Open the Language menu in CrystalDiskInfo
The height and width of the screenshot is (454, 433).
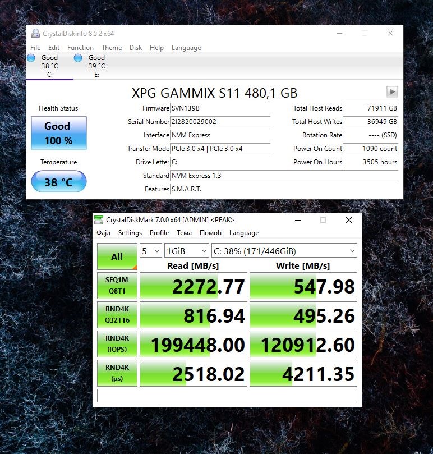coord(186,48)
